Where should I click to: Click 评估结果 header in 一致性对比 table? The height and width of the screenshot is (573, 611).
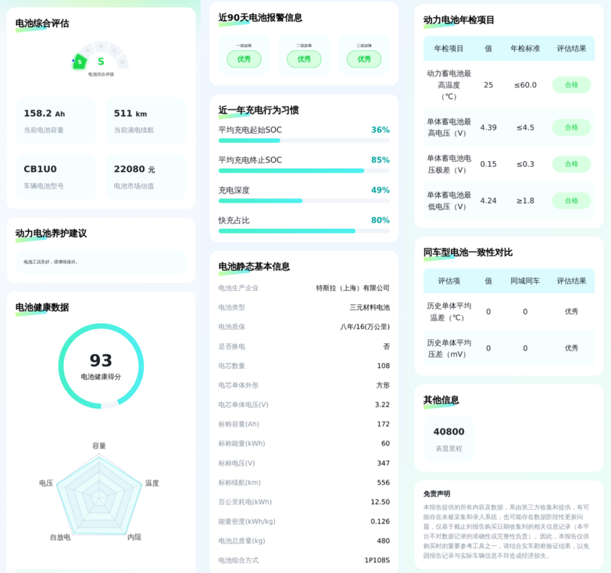coord(571,281)
